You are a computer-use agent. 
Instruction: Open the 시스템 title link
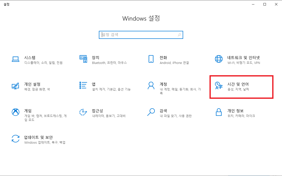click(30, 58)
